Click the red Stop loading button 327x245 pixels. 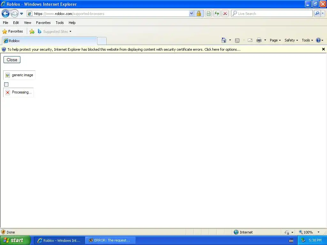click(225, 14)
